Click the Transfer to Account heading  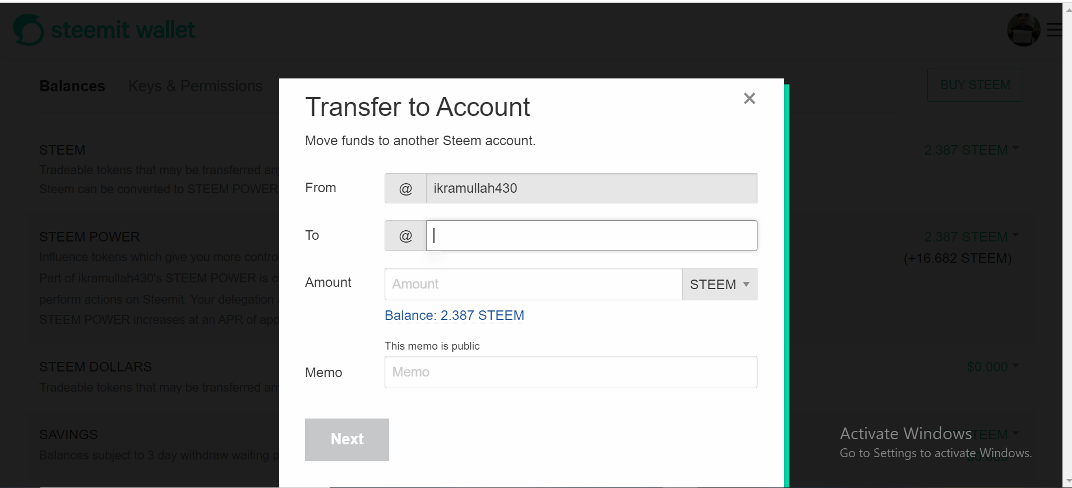[418, 107]
